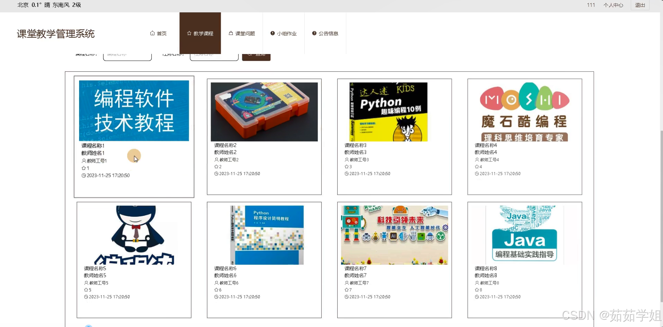The image size is (663, 327).
Task: Click the user icon beside 教师工号8
Action: [477, 283]
